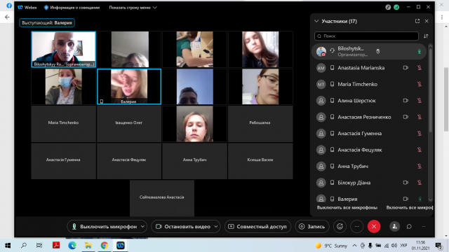Viewport: 449px width, 252px height.
Task: Select the Валерия video tile
Action: (129, 87)
